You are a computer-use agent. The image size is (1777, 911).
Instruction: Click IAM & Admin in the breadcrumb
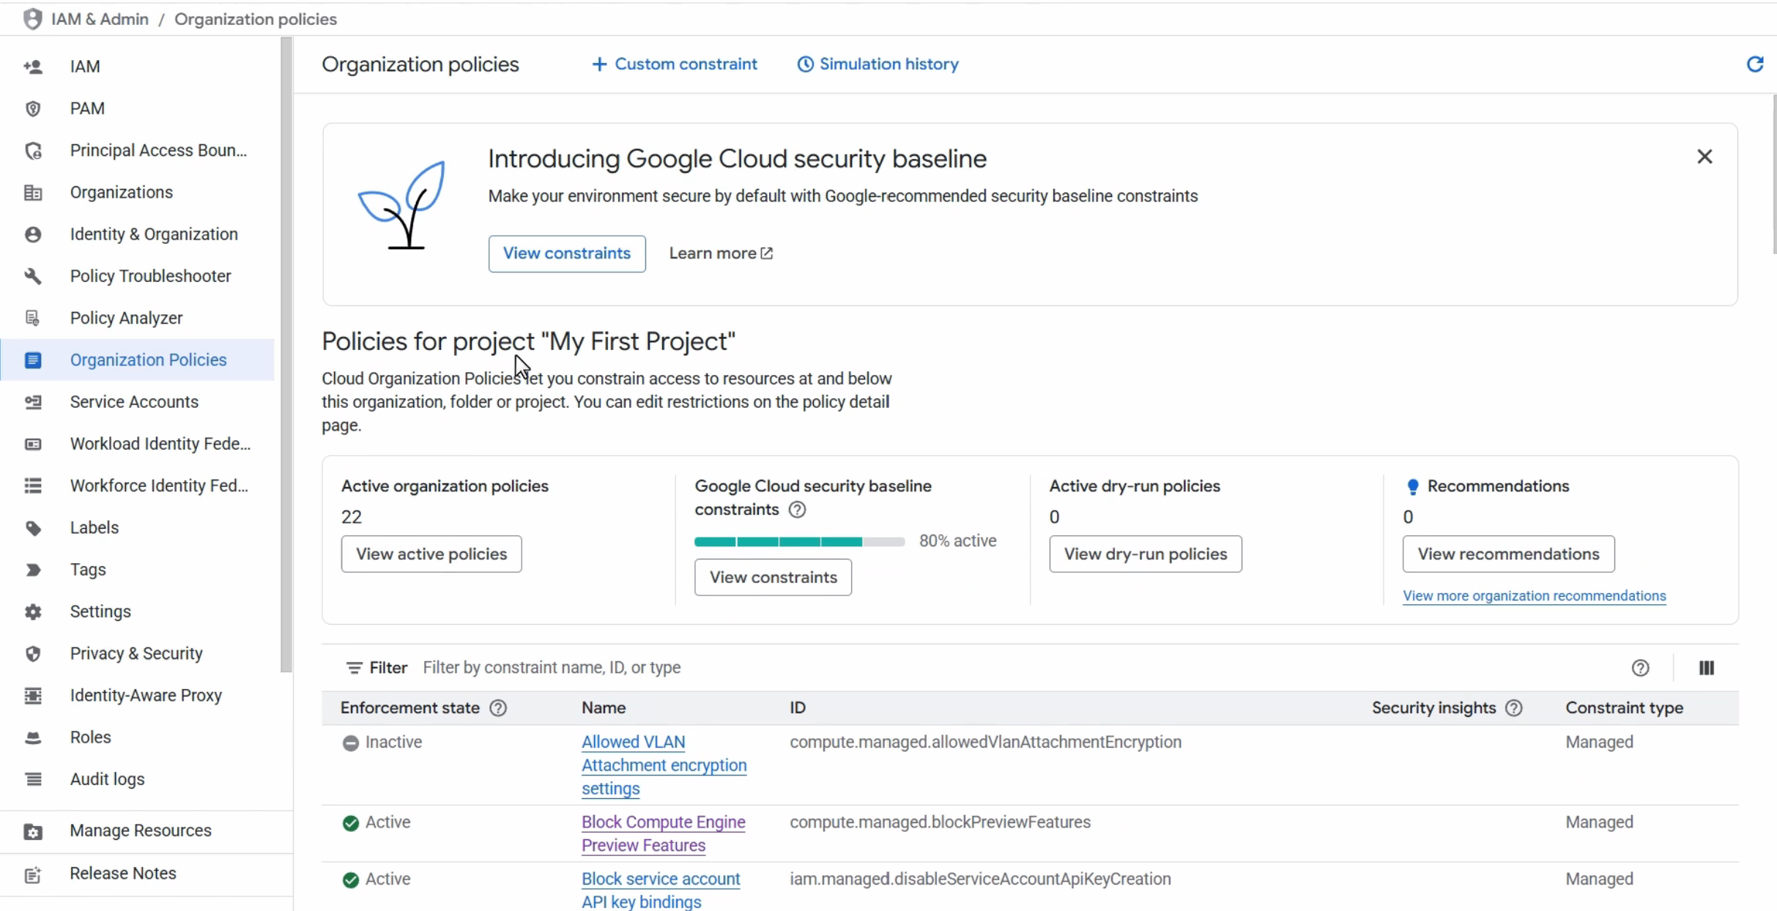click(x=100, y=19)
